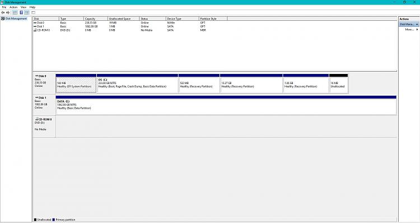The width and height of the screenshot is (420, 223).
Task: Sort by the Device Type column header
Action: point(183,18)
